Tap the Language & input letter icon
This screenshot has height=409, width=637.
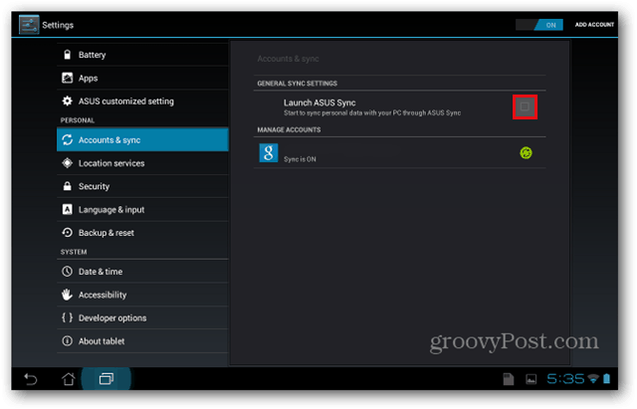[x=68, y=209]
